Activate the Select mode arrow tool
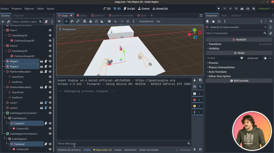The image size is (274, 153). pos(59,21)
